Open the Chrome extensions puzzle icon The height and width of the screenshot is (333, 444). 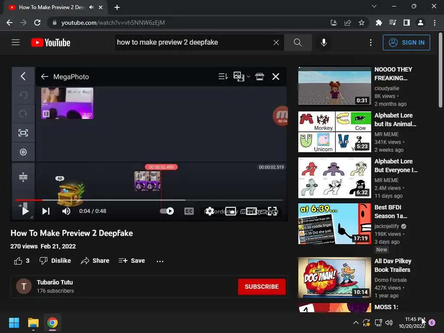379,23
